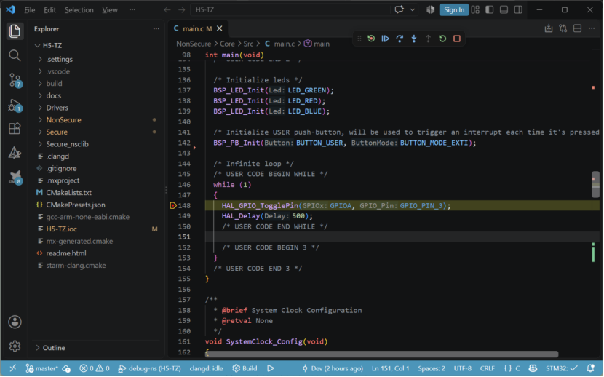
Task: Open CMakeLists.txt in the explorer
Action: tap(96, 193)
